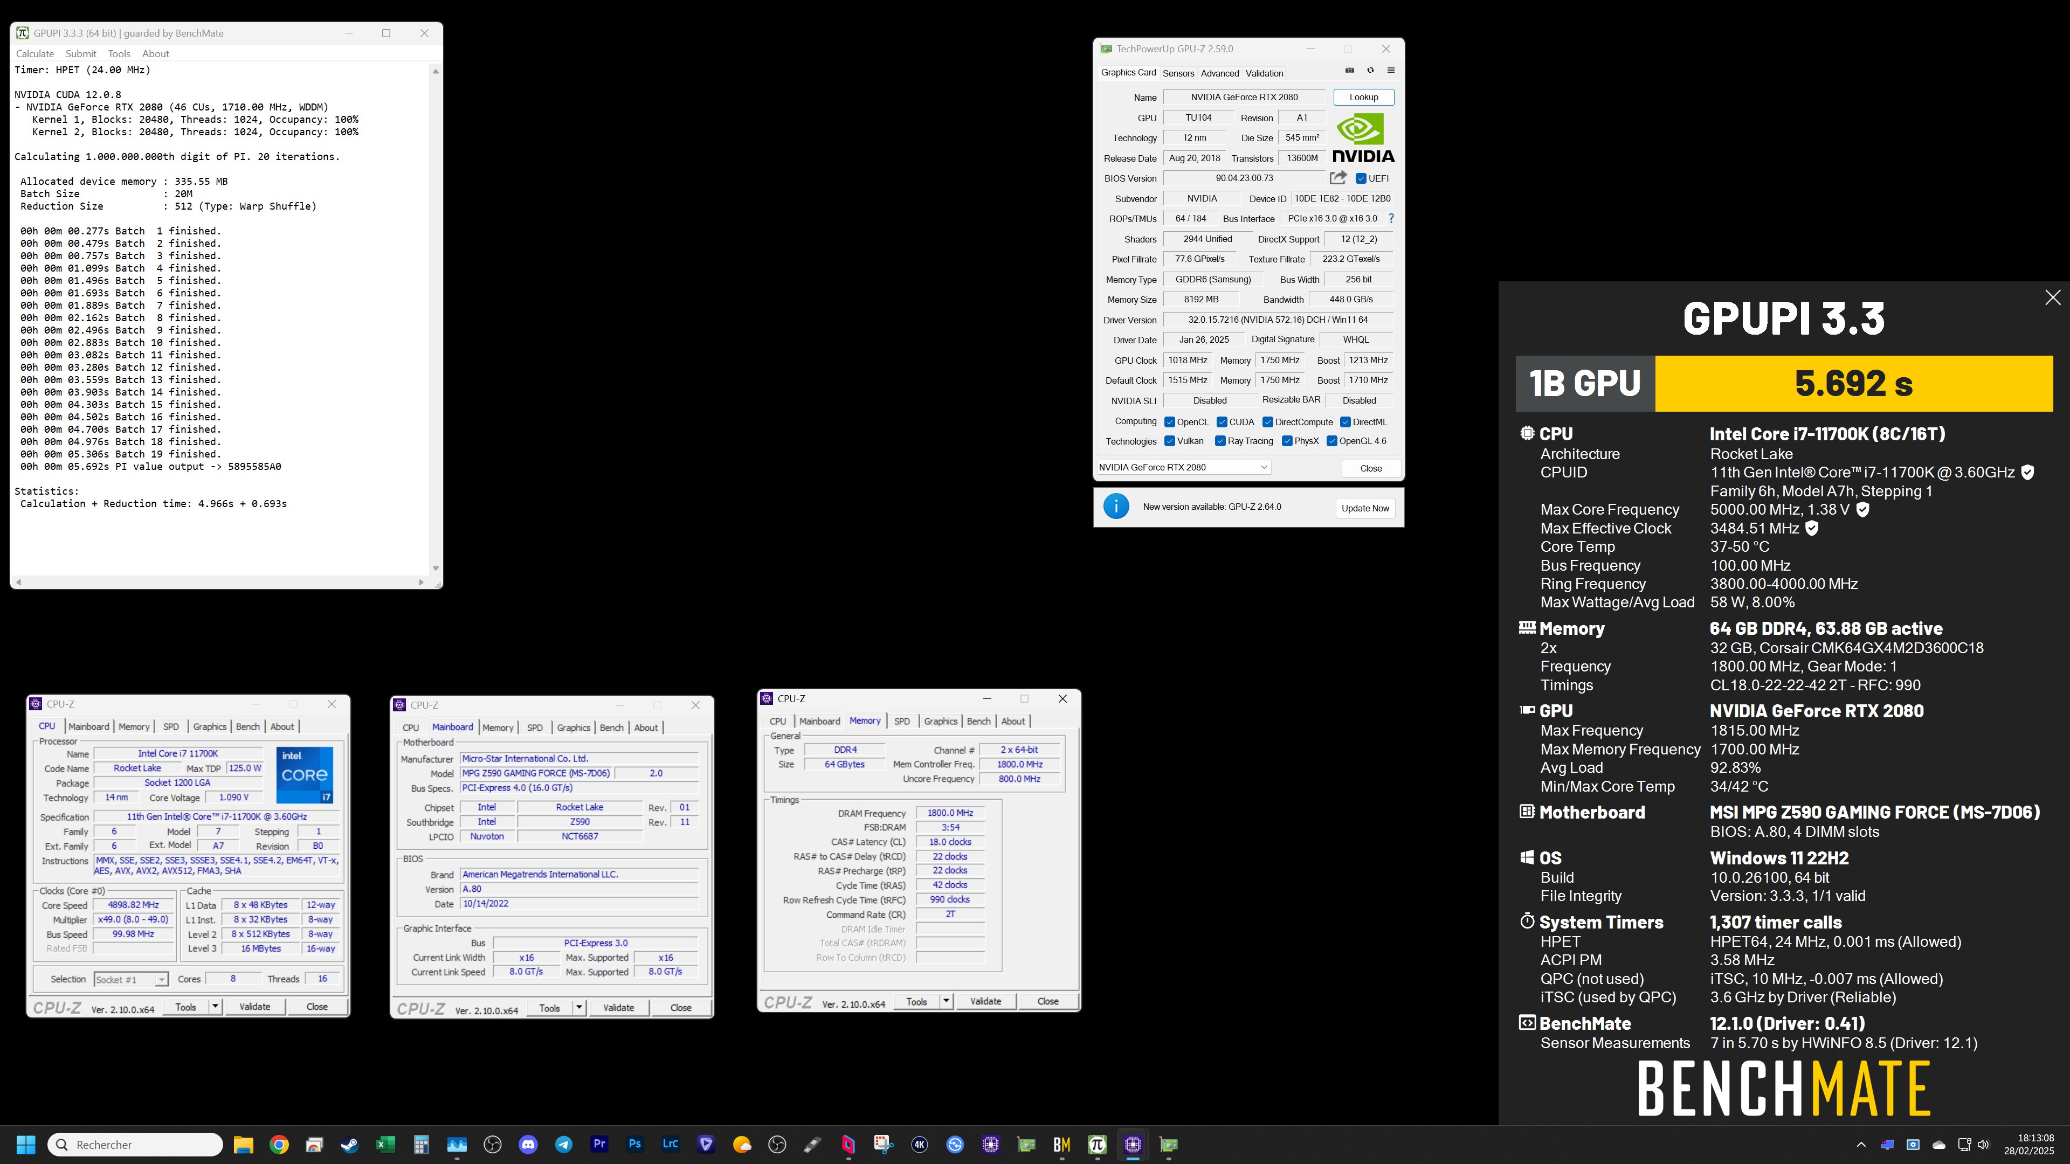Open the About menu in GPUPI
Viewport: 2070px width, 1164px height.
(x=156, y=54)
